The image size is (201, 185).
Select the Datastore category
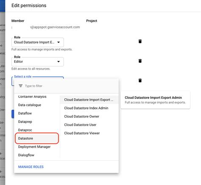[x=37, y=138]
